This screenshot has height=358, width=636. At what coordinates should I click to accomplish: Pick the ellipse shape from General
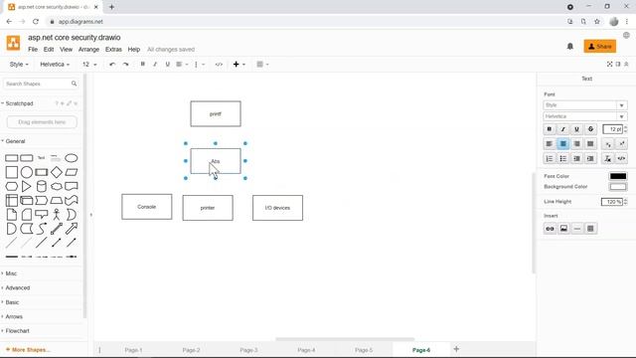tap(71, 158)
